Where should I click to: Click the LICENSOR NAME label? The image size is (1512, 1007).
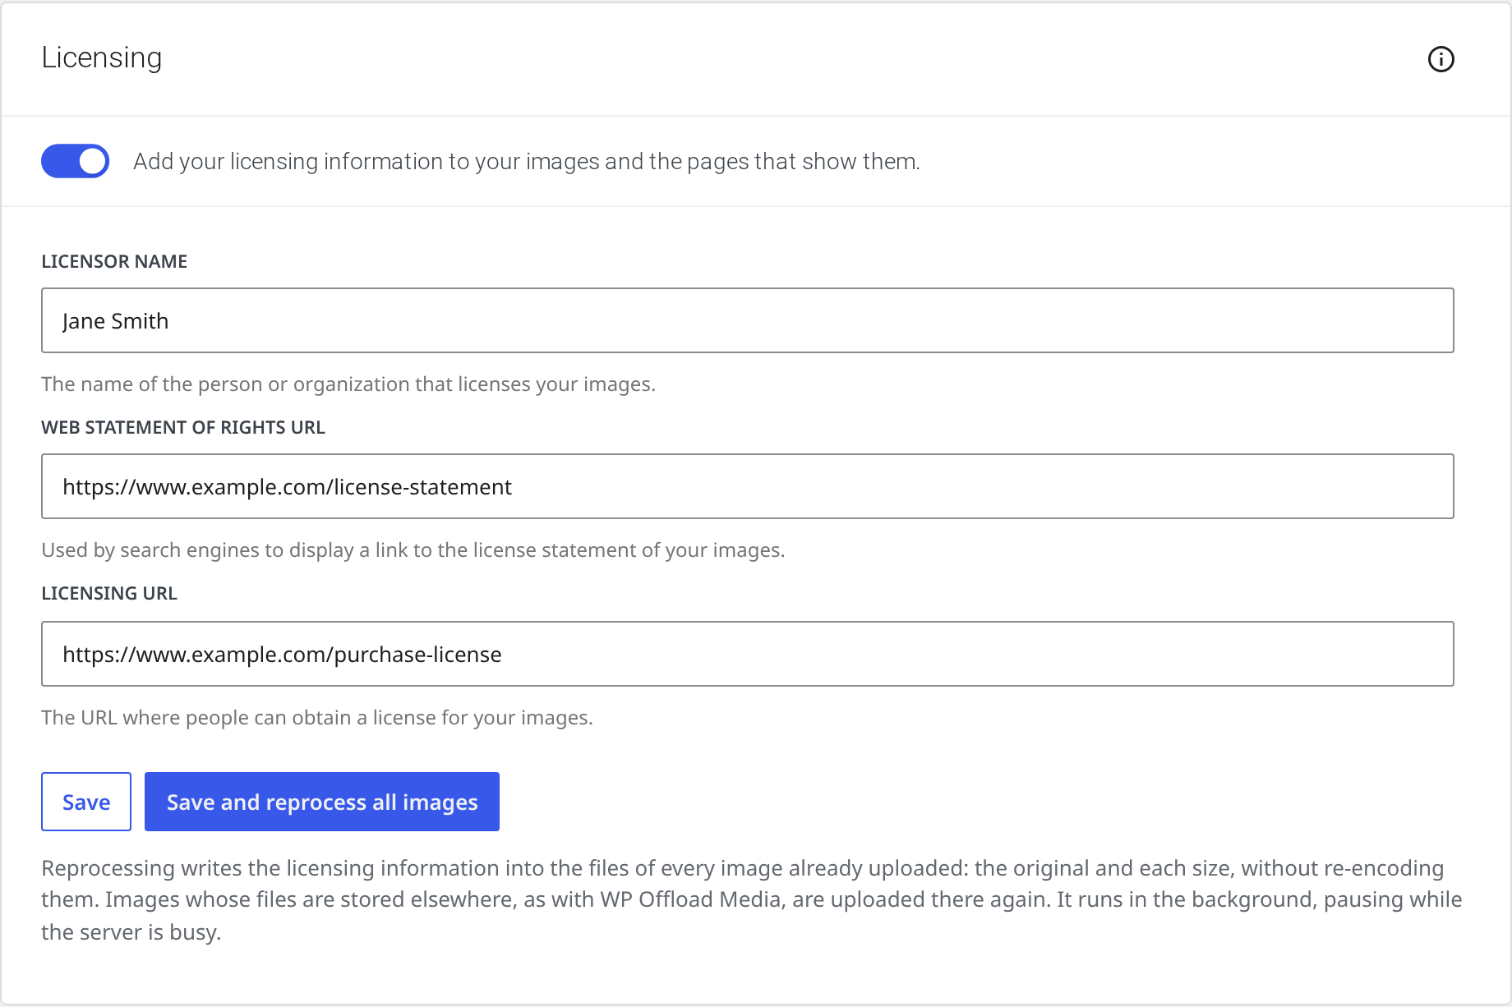coord(114,261)
